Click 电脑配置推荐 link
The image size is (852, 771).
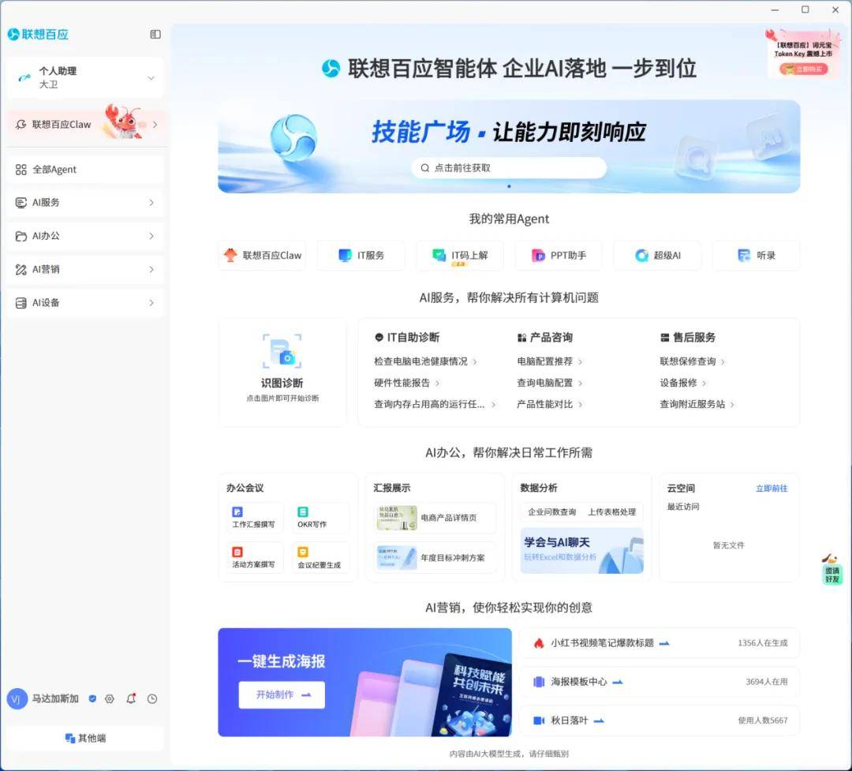coord(549,361)
